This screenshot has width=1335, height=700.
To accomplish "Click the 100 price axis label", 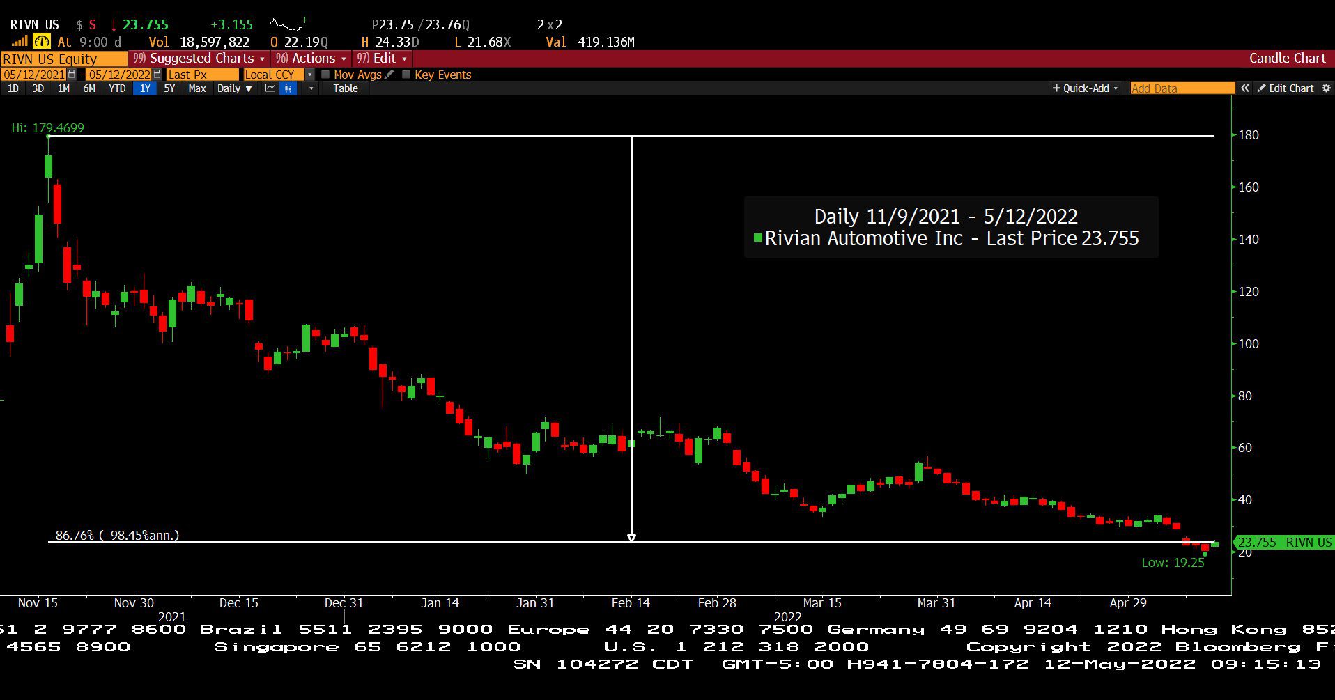I will (1249, 343).
